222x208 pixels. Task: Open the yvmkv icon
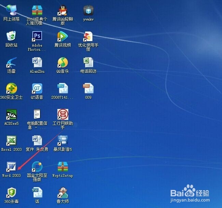[x=88, y=10]
